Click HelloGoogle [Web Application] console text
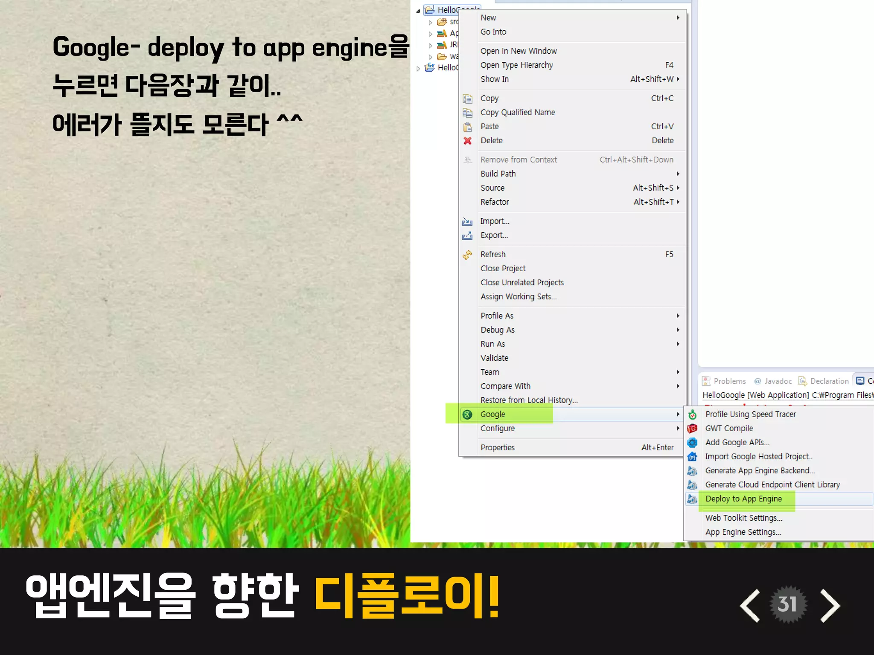 (x=755, y=395)
